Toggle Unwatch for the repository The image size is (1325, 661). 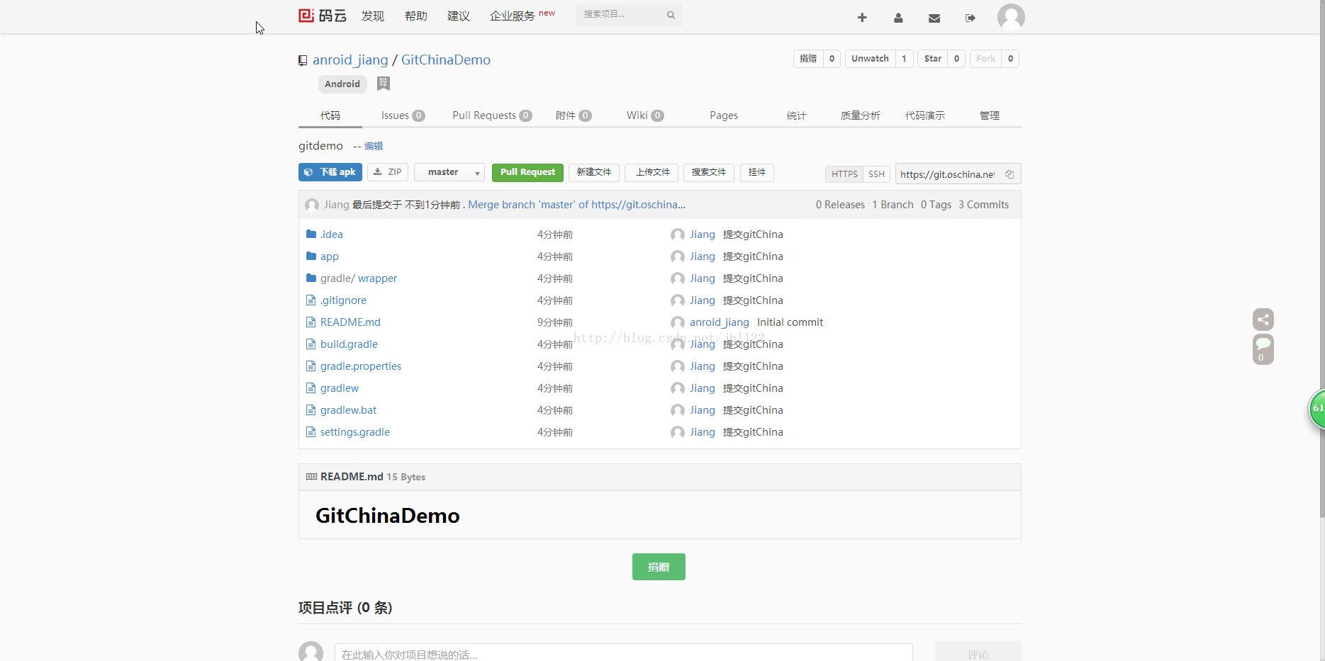pos(870,59)
